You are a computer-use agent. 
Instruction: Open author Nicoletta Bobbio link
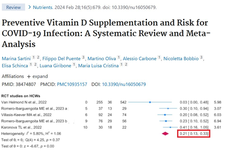pos(181,59)
